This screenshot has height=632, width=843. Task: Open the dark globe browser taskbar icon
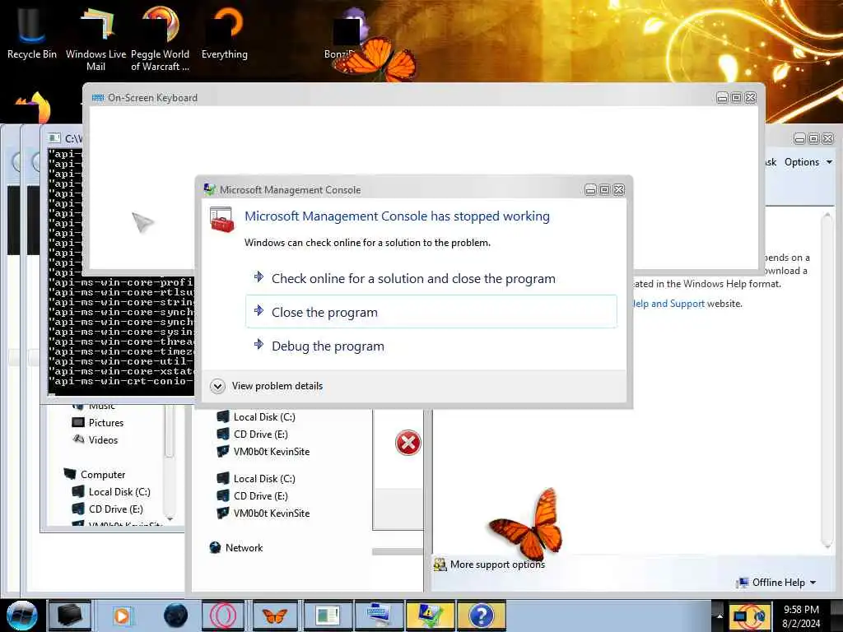coord(175,616)
